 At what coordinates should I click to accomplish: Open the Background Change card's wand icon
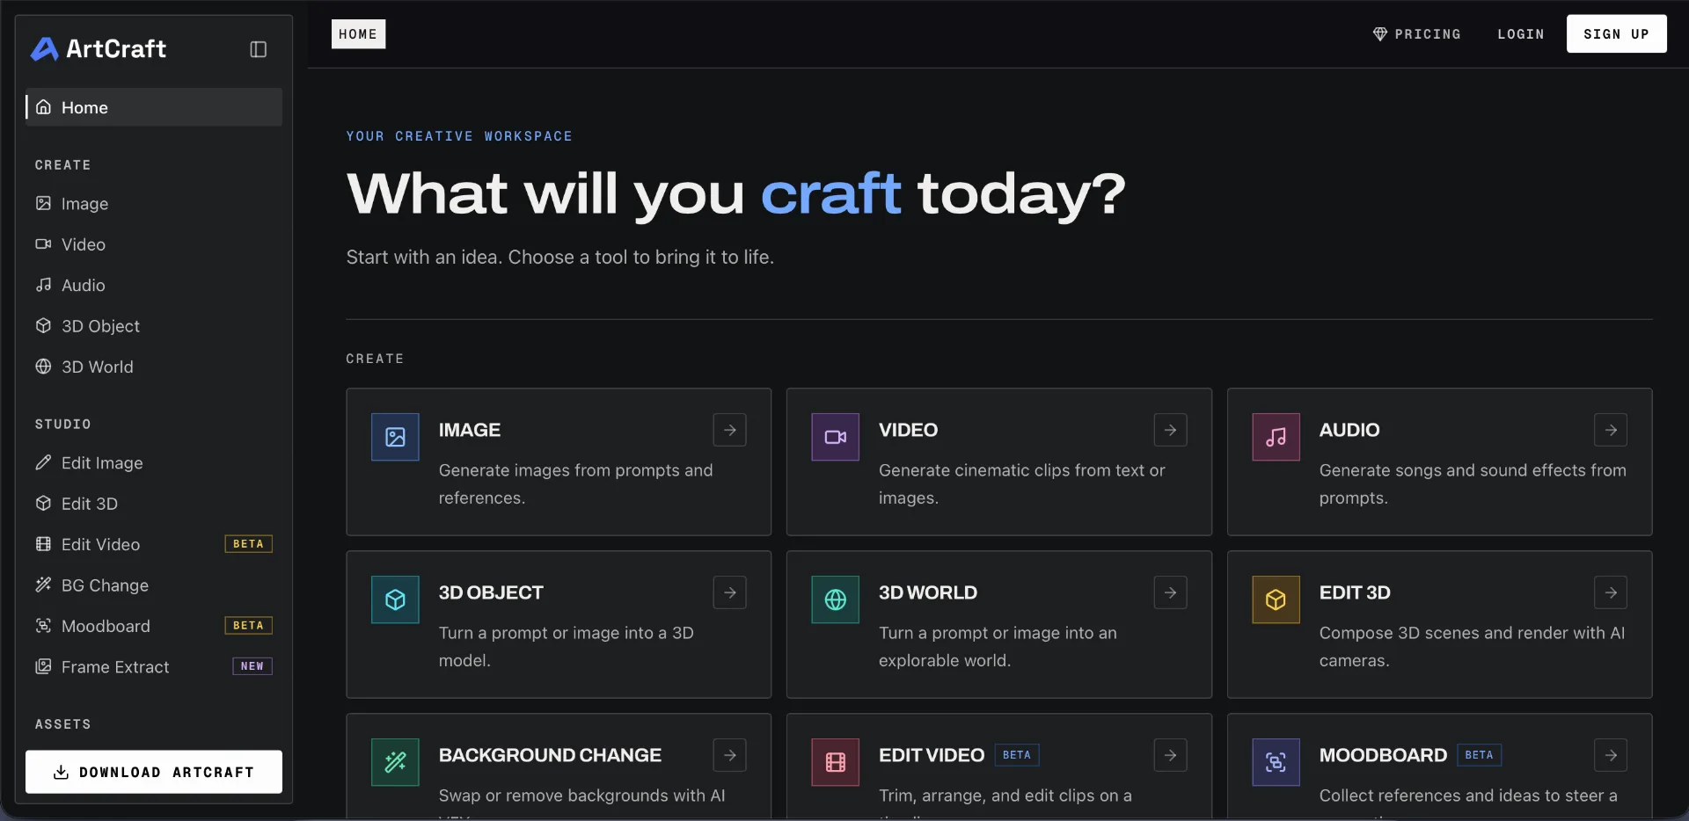[x=395, y=762]
